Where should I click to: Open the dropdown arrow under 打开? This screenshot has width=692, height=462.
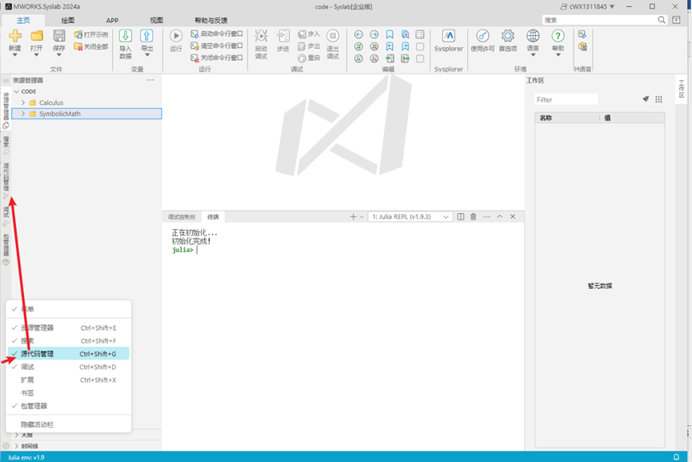37,55
